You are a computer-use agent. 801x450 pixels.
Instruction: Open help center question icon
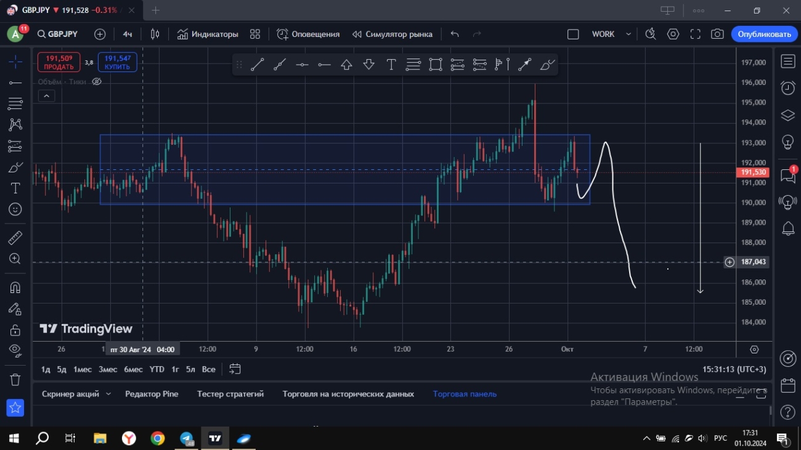point(787,412)
